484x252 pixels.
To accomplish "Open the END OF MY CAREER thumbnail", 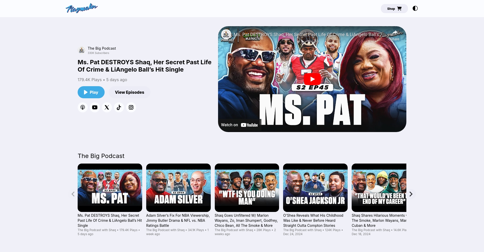I will [379, 188].
